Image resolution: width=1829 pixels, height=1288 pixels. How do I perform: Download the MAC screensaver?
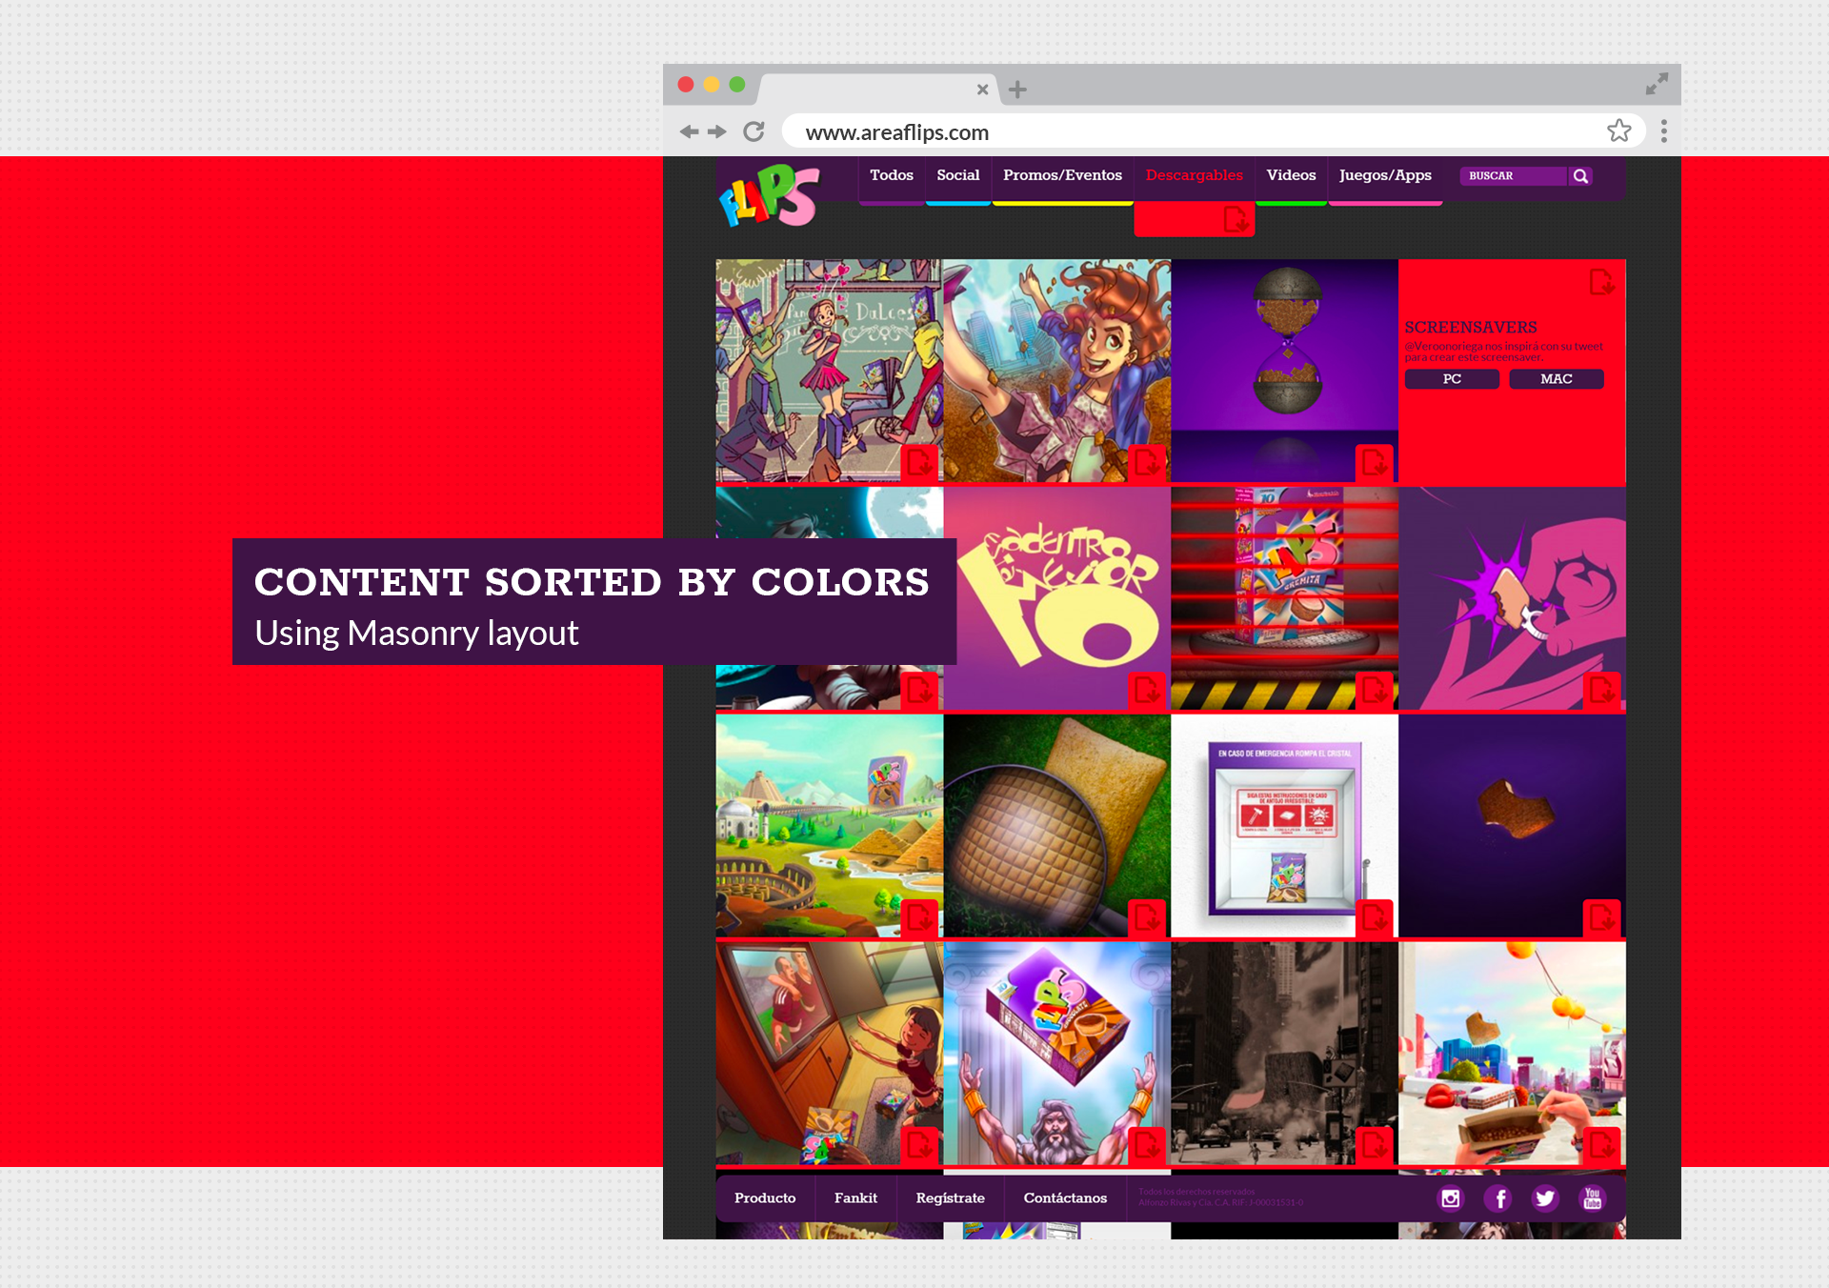click(x=1557, y=379)
